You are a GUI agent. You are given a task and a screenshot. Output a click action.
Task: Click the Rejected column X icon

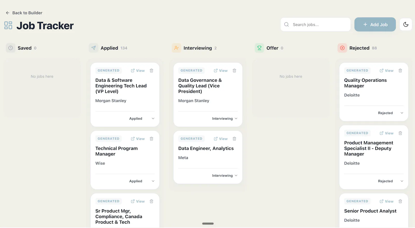pos(342,48)
